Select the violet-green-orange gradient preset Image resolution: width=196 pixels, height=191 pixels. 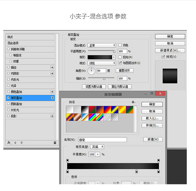pos(130,110)
